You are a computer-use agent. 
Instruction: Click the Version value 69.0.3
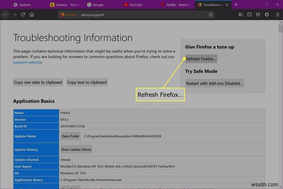[64, 119]
